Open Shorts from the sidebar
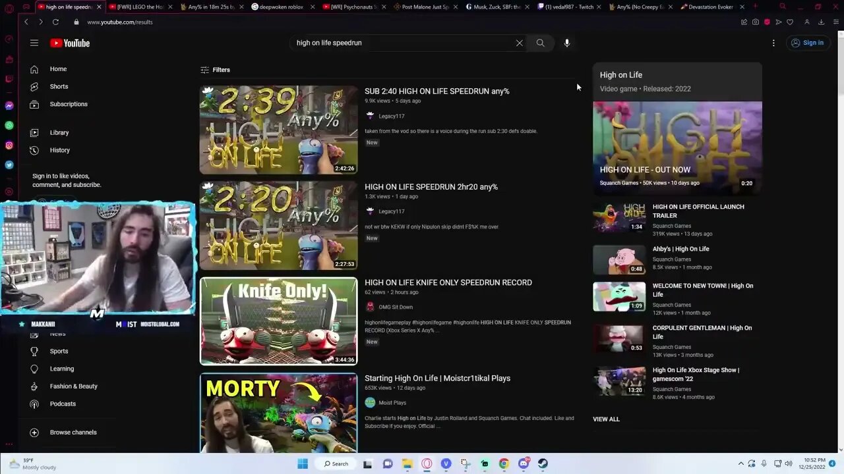The height and width of the screenshot is (474, 844). [59, 86]
